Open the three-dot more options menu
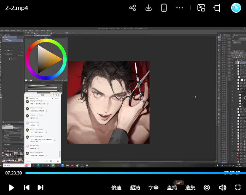 180,8
